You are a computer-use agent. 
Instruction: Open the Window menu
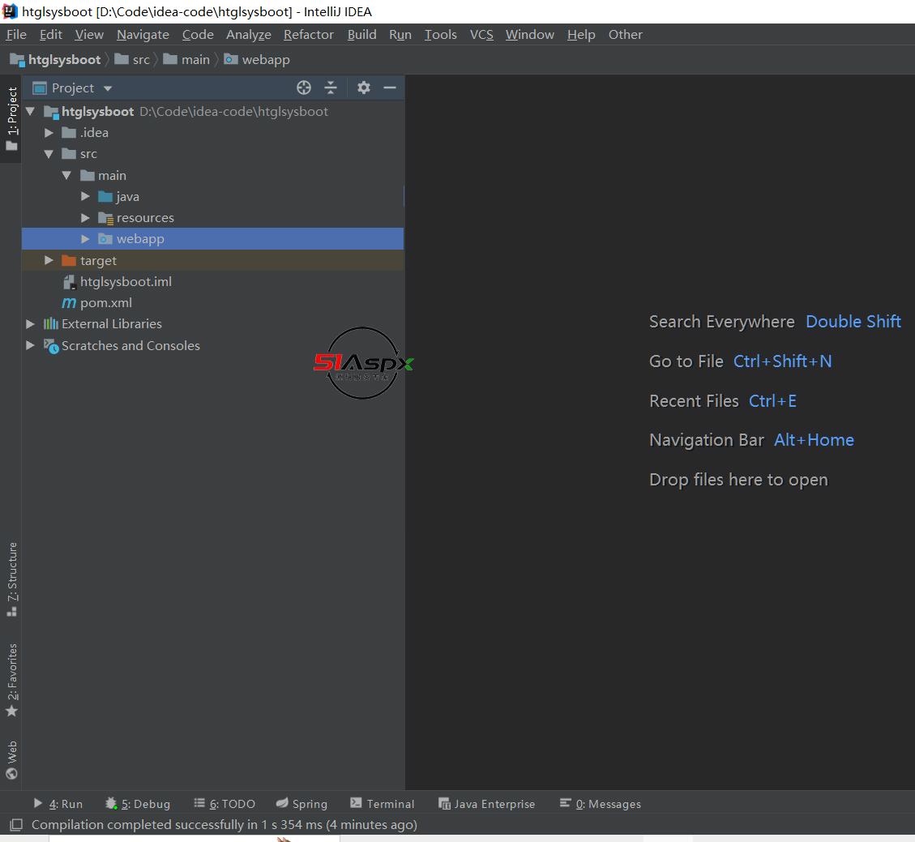tap(530, 34)
